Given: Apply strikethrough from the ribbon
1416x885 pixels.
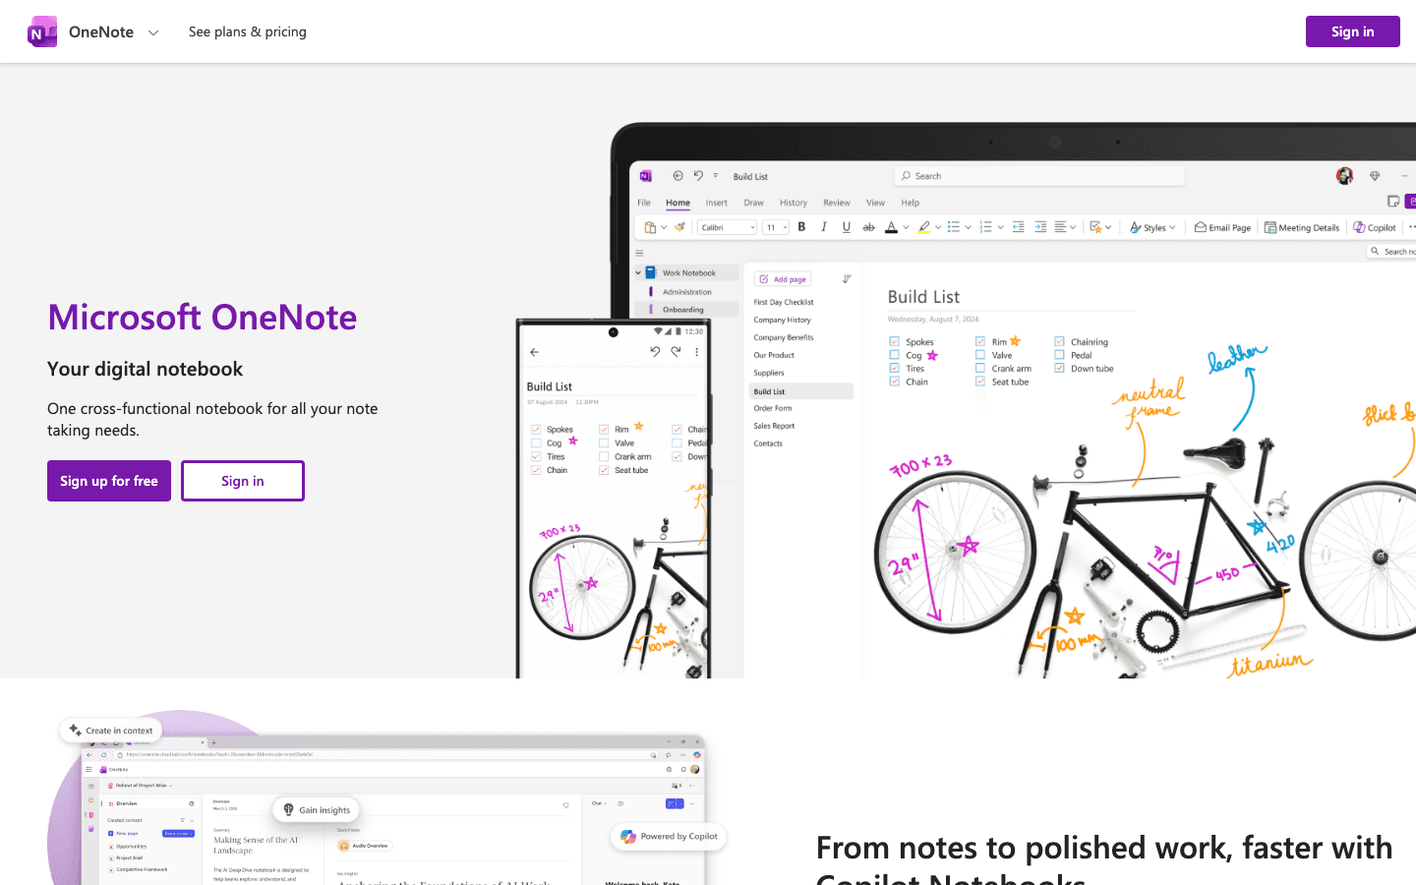Looking at the screenshot, I should point(868,227).
